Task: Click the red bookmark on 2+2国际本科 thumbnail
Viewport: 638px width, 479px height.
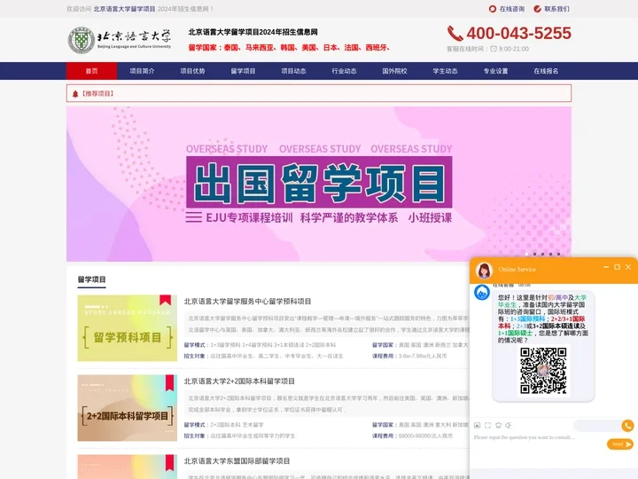Action: pos(169,383)
